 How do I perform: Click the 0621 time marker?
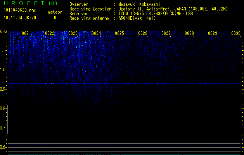26,33
